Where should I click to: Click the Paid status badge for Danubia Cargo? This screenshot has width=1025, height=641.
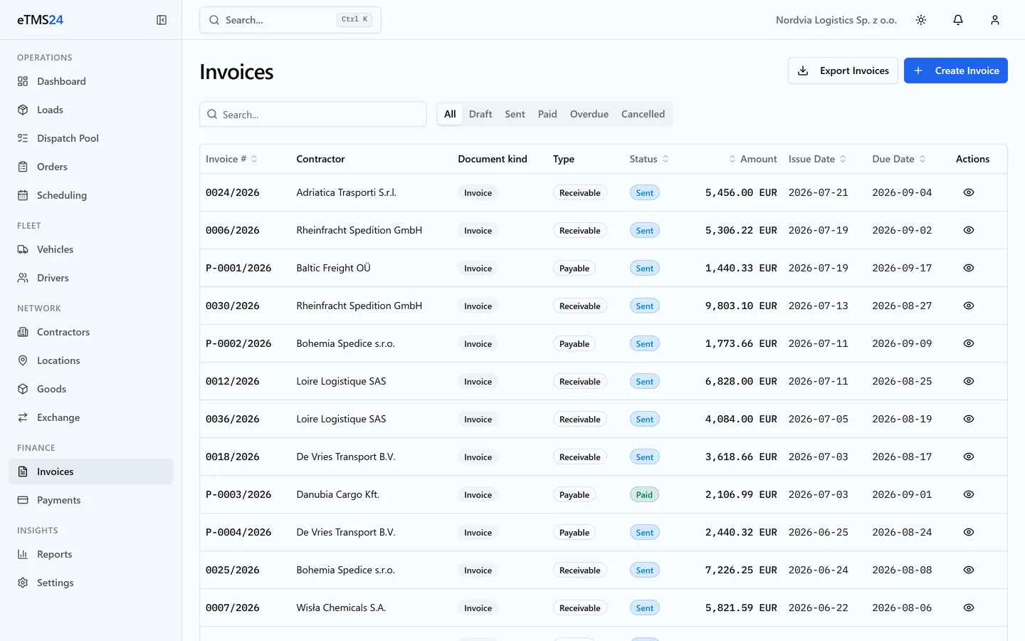[644, 494]
